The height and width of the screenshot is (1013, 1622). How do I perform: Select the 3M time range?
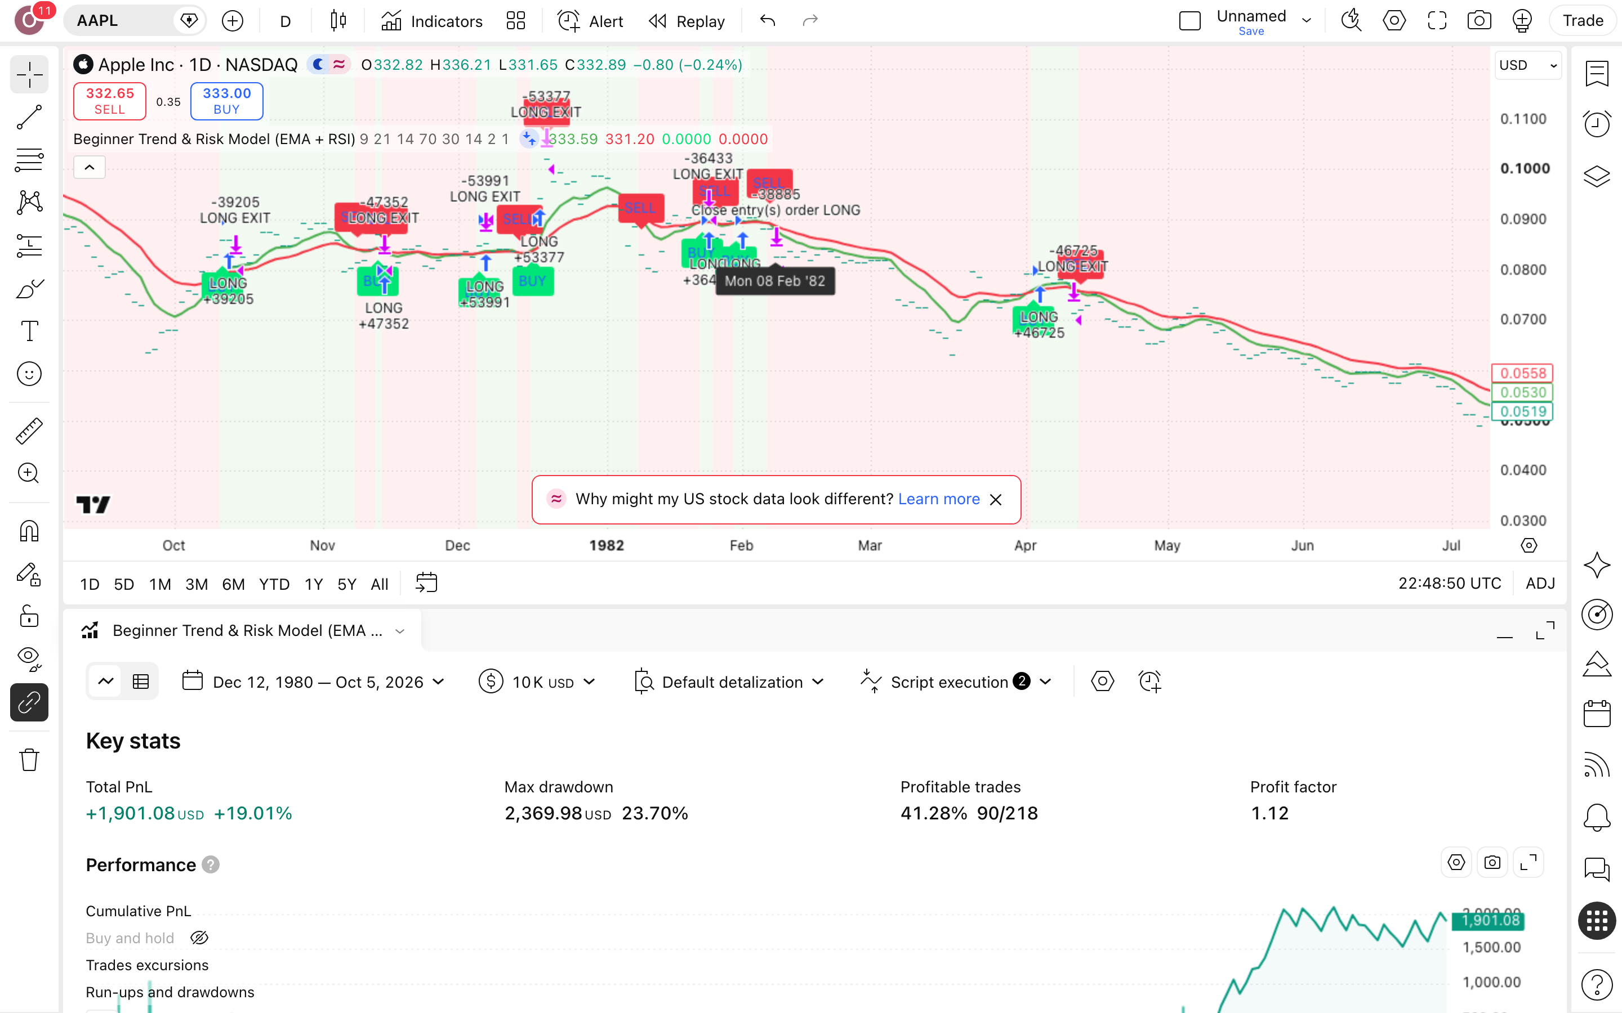tap(197, 584)
